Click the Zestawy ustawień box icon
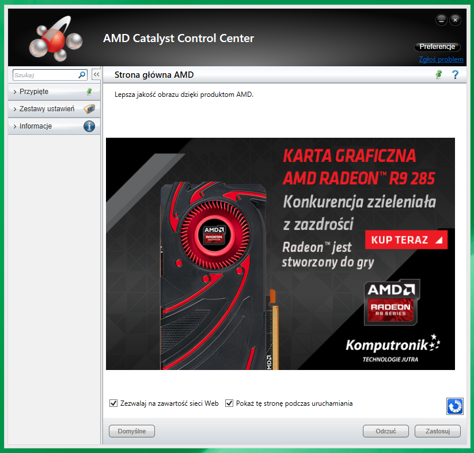Screen dimensions: 474x453 pyautogui.click(x=89, y=108)
